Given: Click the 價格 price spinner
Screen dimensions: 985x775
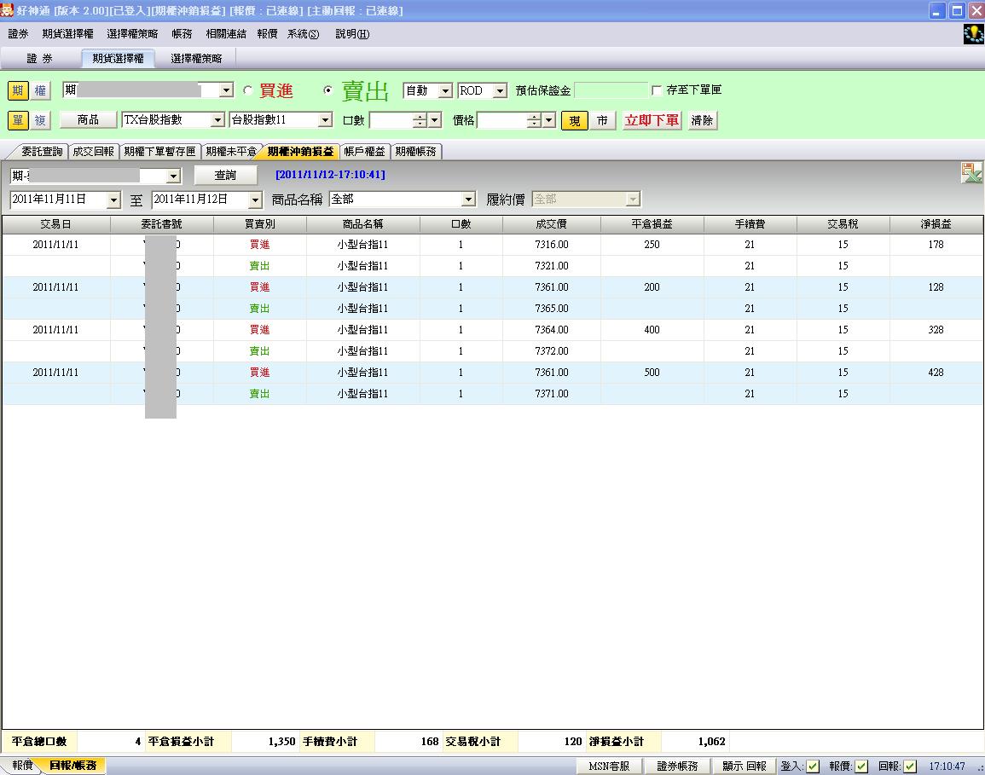Looking at the screenshot, I should pyautogui.click(x=534, y=120).
